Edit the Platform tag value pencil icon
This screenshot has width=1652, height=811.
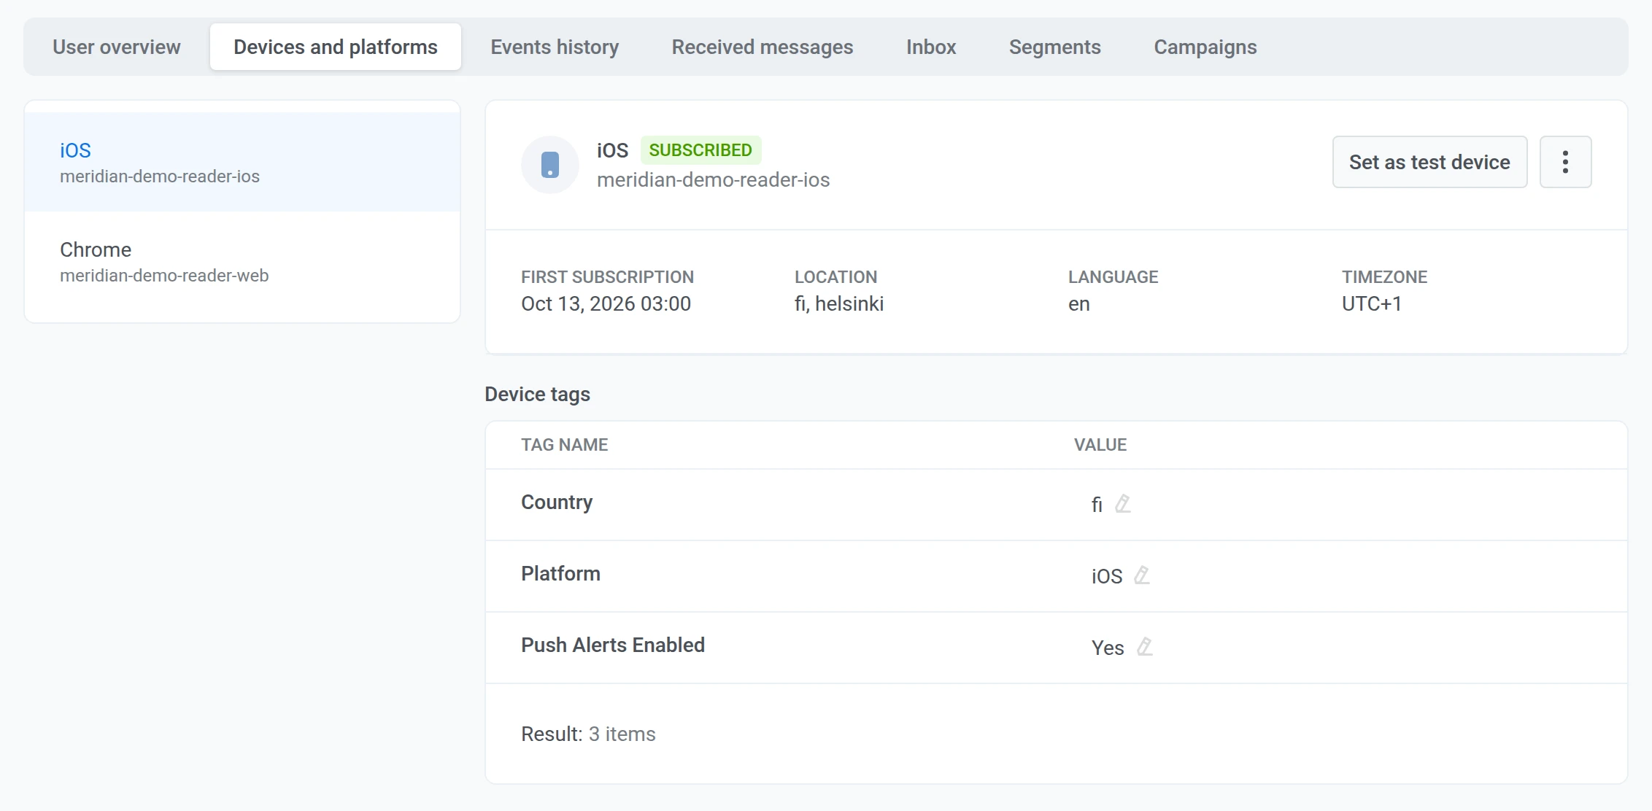pos(1142,575)
